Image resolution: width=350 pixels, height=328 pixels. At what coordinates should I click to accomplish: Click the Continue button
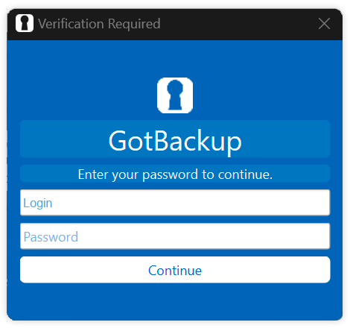[175, 270]
